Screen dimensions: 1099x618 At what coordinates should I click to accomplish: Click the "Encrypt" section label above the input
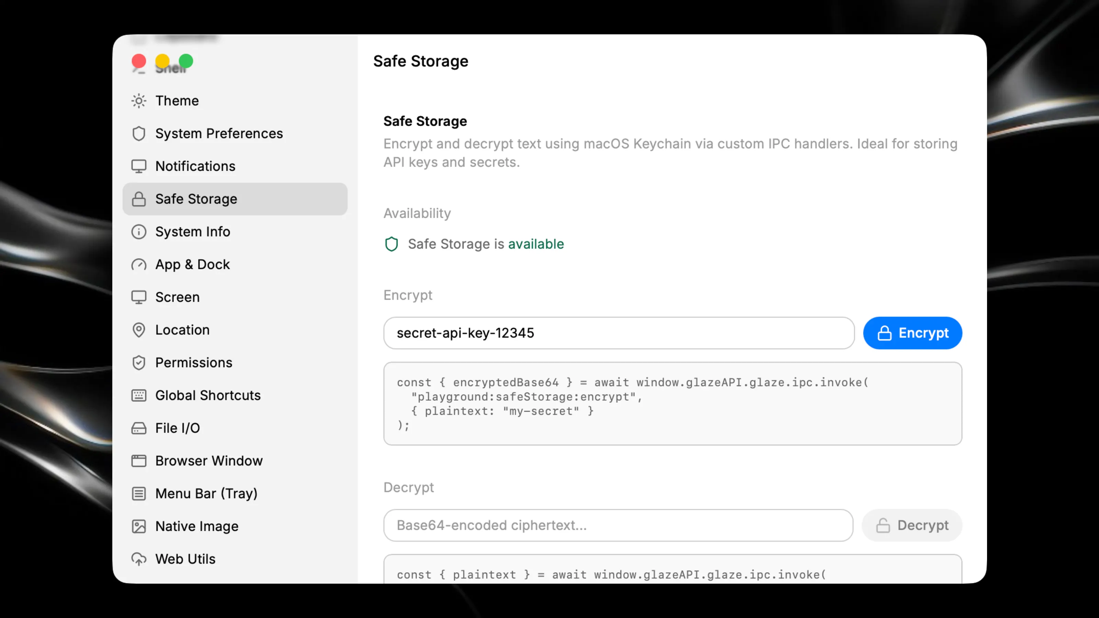click(408, 295)
